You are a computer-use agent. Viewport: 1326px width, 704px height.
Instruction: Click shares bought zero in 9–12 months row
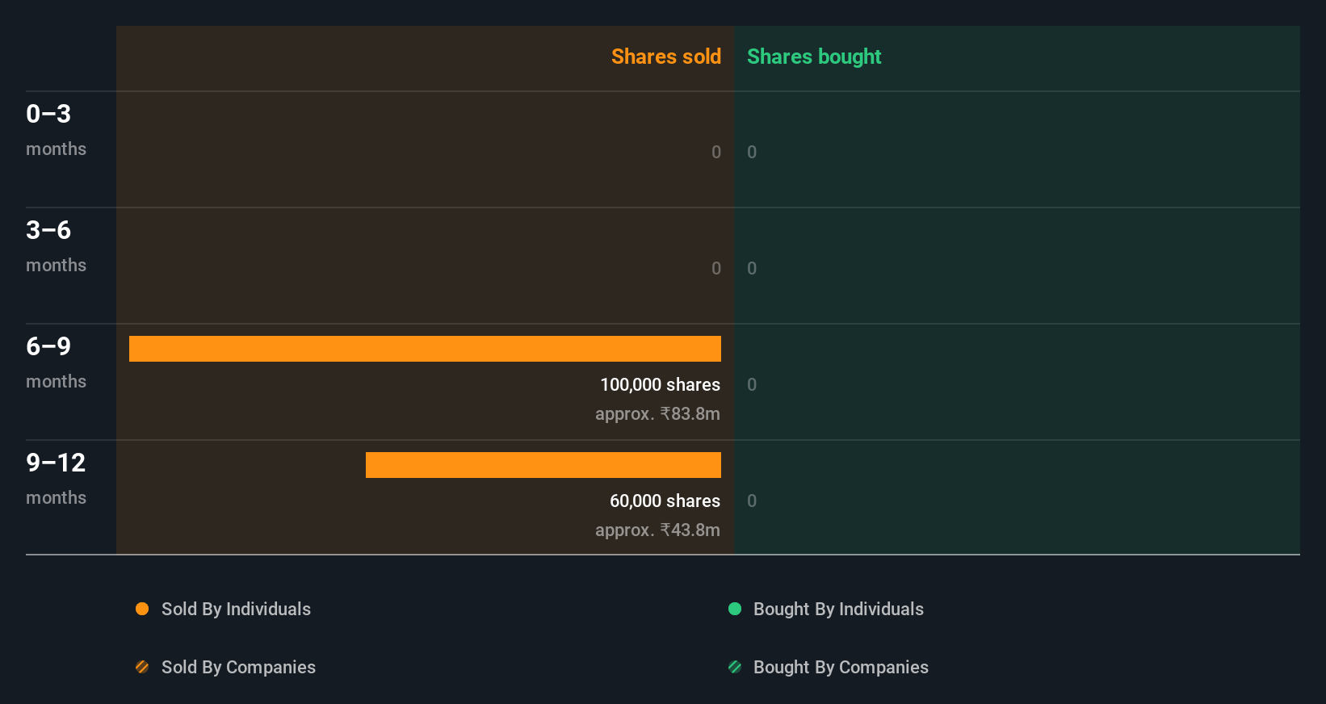[752, 501]
